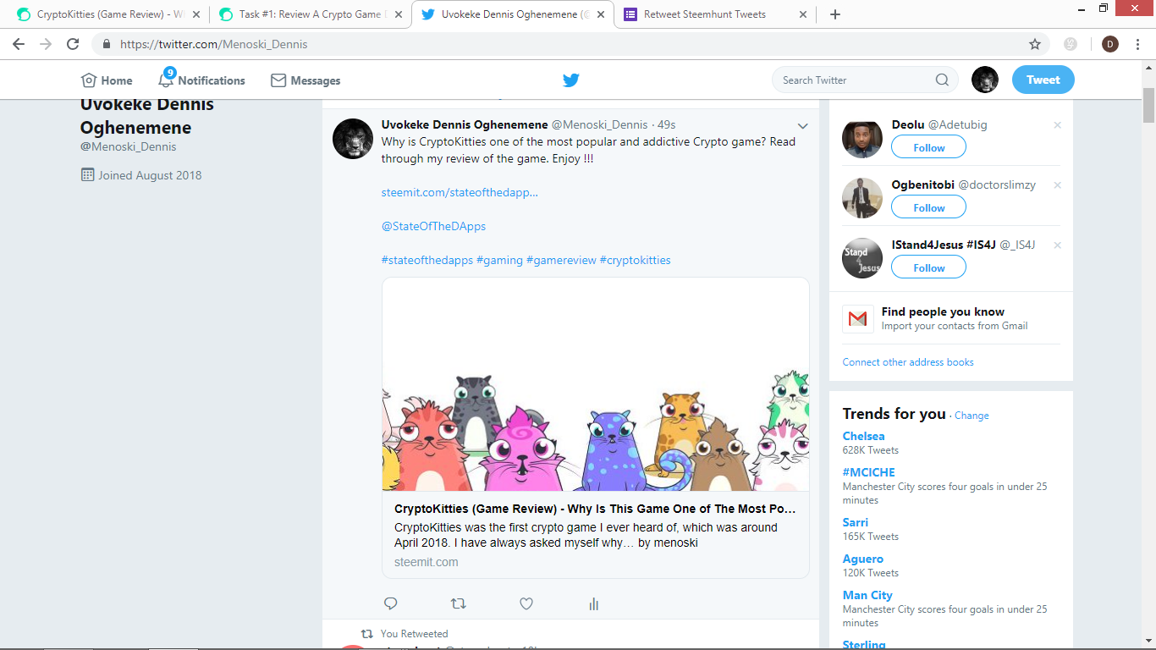Open the Man City trend
Image resolution: width=1156 pixels, height=650 pixels.
[x=867, y=595]
